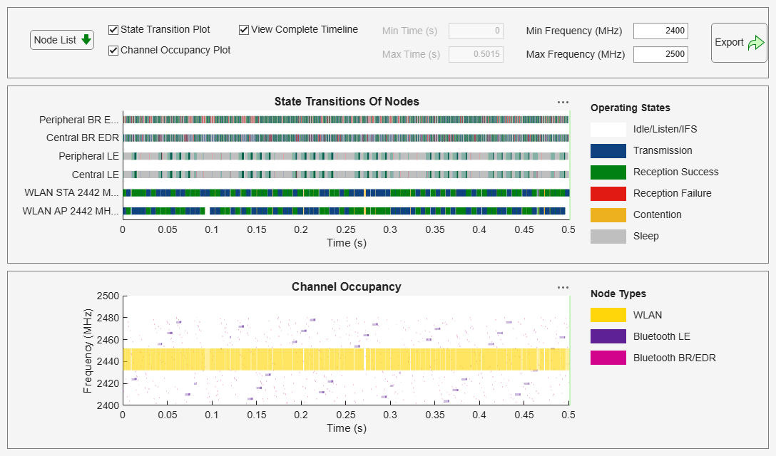Click the Bluetooth BR/EDR legend label
The height and width of the screenshot is (456, 776).
pos(674,358)
